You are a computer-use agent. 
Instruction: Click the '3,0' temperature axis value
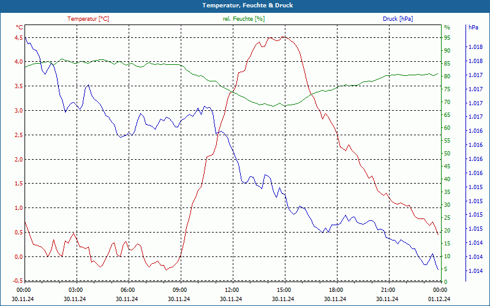[x=19, y=111]
